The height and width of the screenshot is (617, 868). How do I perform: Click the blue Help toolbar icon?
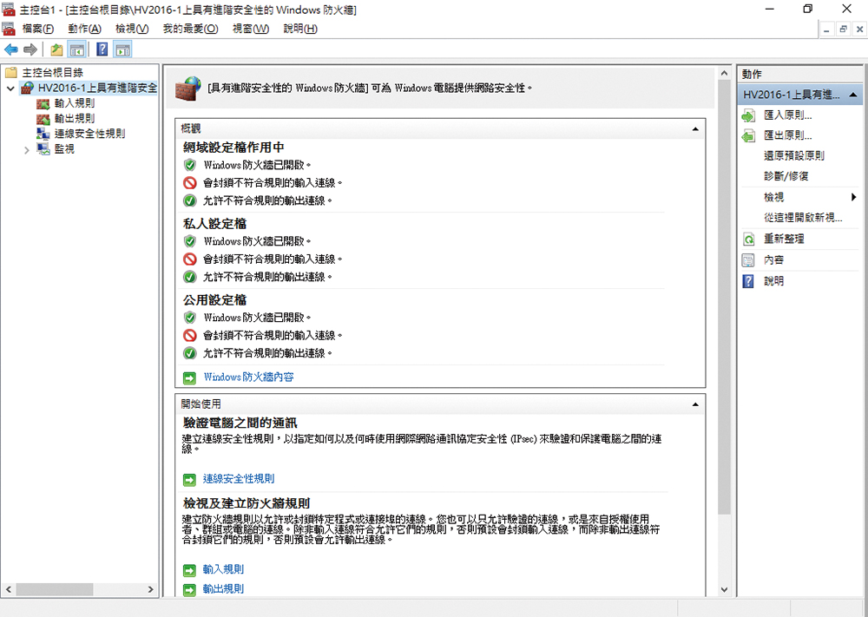[102, 49]
